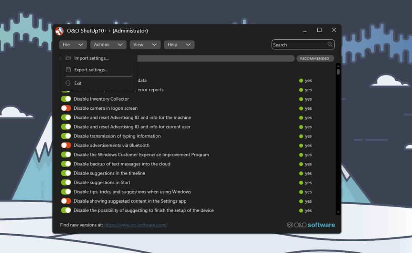This screenshot has height=253, width=412.
Task: Turn on Disable advertisements via Bluetooth
Action: [66, 145]
